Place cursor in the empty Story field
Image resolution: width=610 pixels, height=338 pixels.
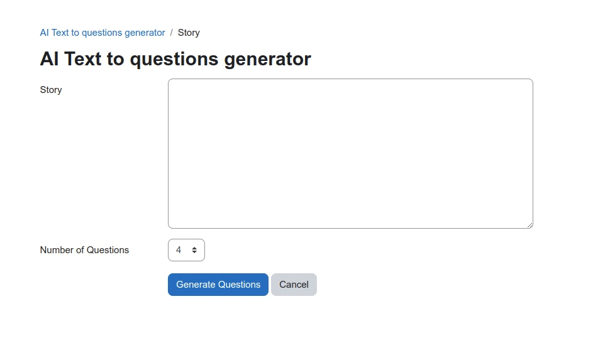(x=350, y=153)
